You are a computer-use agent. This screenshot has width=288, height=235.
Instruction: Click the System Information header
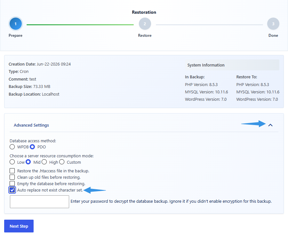[232, 65]
